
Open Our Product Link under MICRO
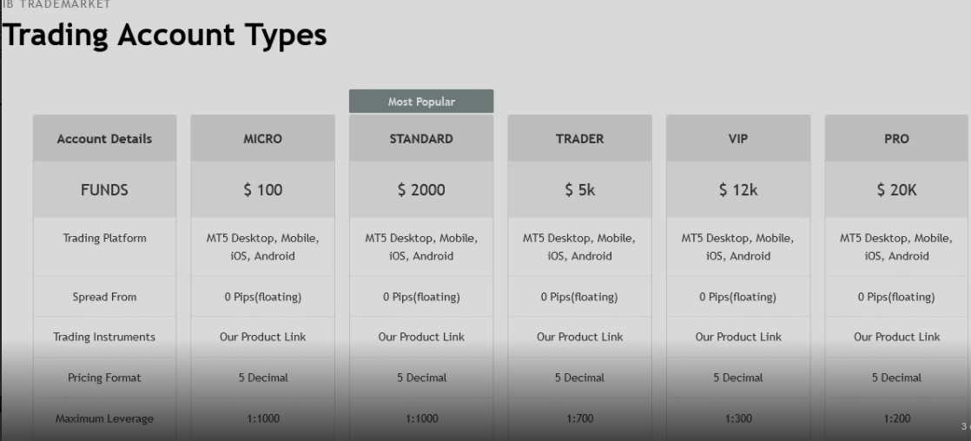[262, 337]
